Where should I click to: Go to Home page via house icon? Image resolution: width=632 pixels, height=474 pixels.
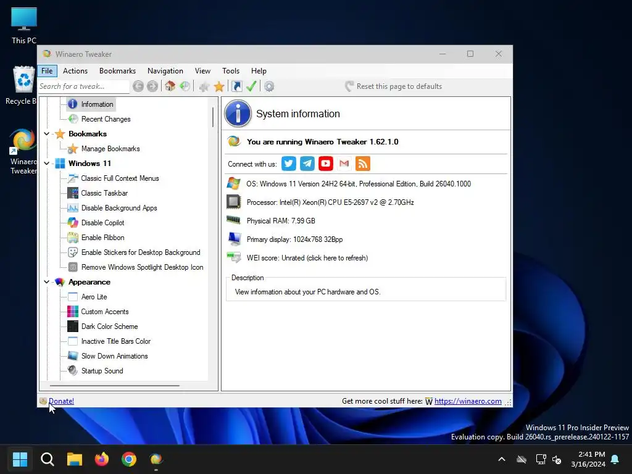pyautogui.click(x=170, y=86)
